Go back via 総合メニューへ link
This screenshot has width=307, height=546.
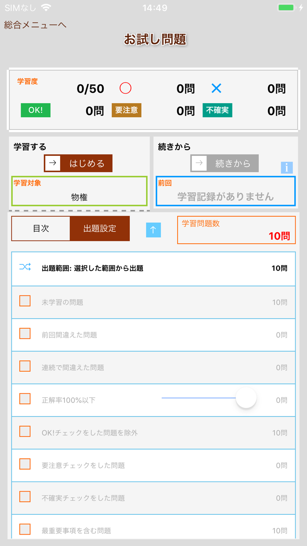tap(35, 25)
